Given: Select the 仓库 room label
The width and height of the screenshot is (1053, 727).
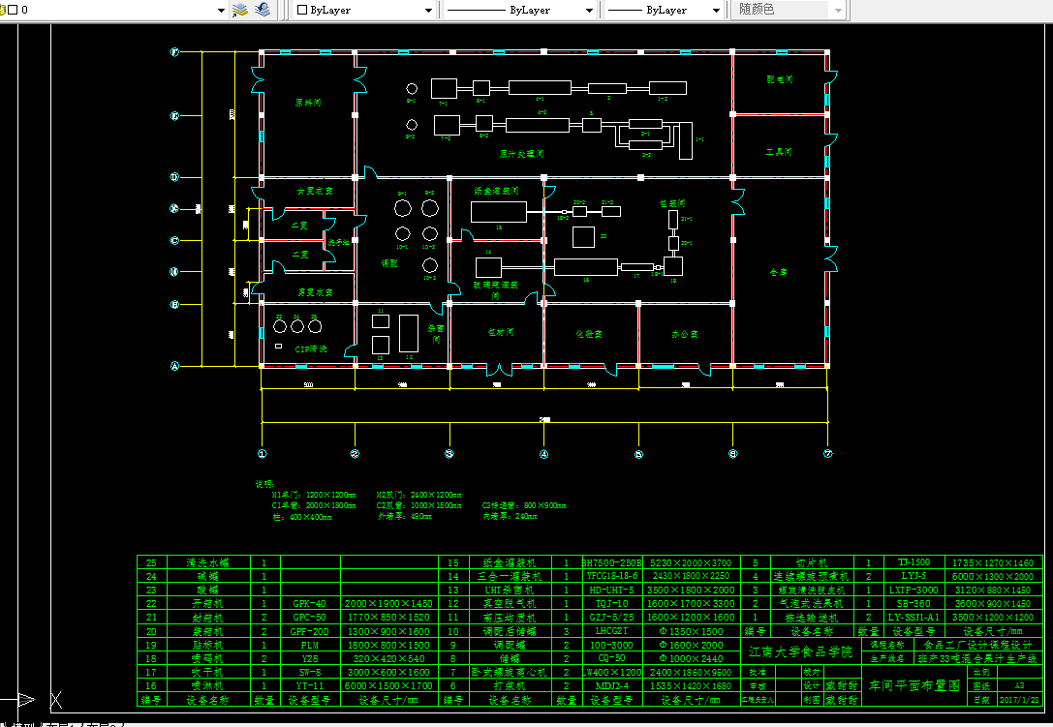Looking at the screenshot, I should 778,273.
